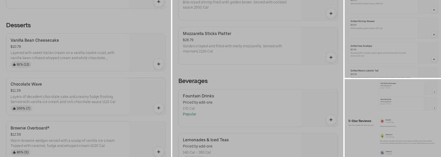Add Brownie Overboard to order
Screen dimensions: 441x157
(158, 152)
